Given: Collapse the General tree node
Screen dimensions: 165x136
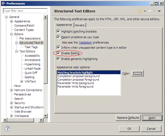Looking at the screenshot, I should pyautogui.click(x=6, y=17).
